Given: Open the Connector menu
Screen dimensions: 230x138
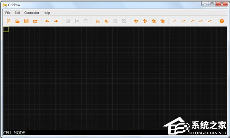Looking at the screenshot, I should (32, 13).
